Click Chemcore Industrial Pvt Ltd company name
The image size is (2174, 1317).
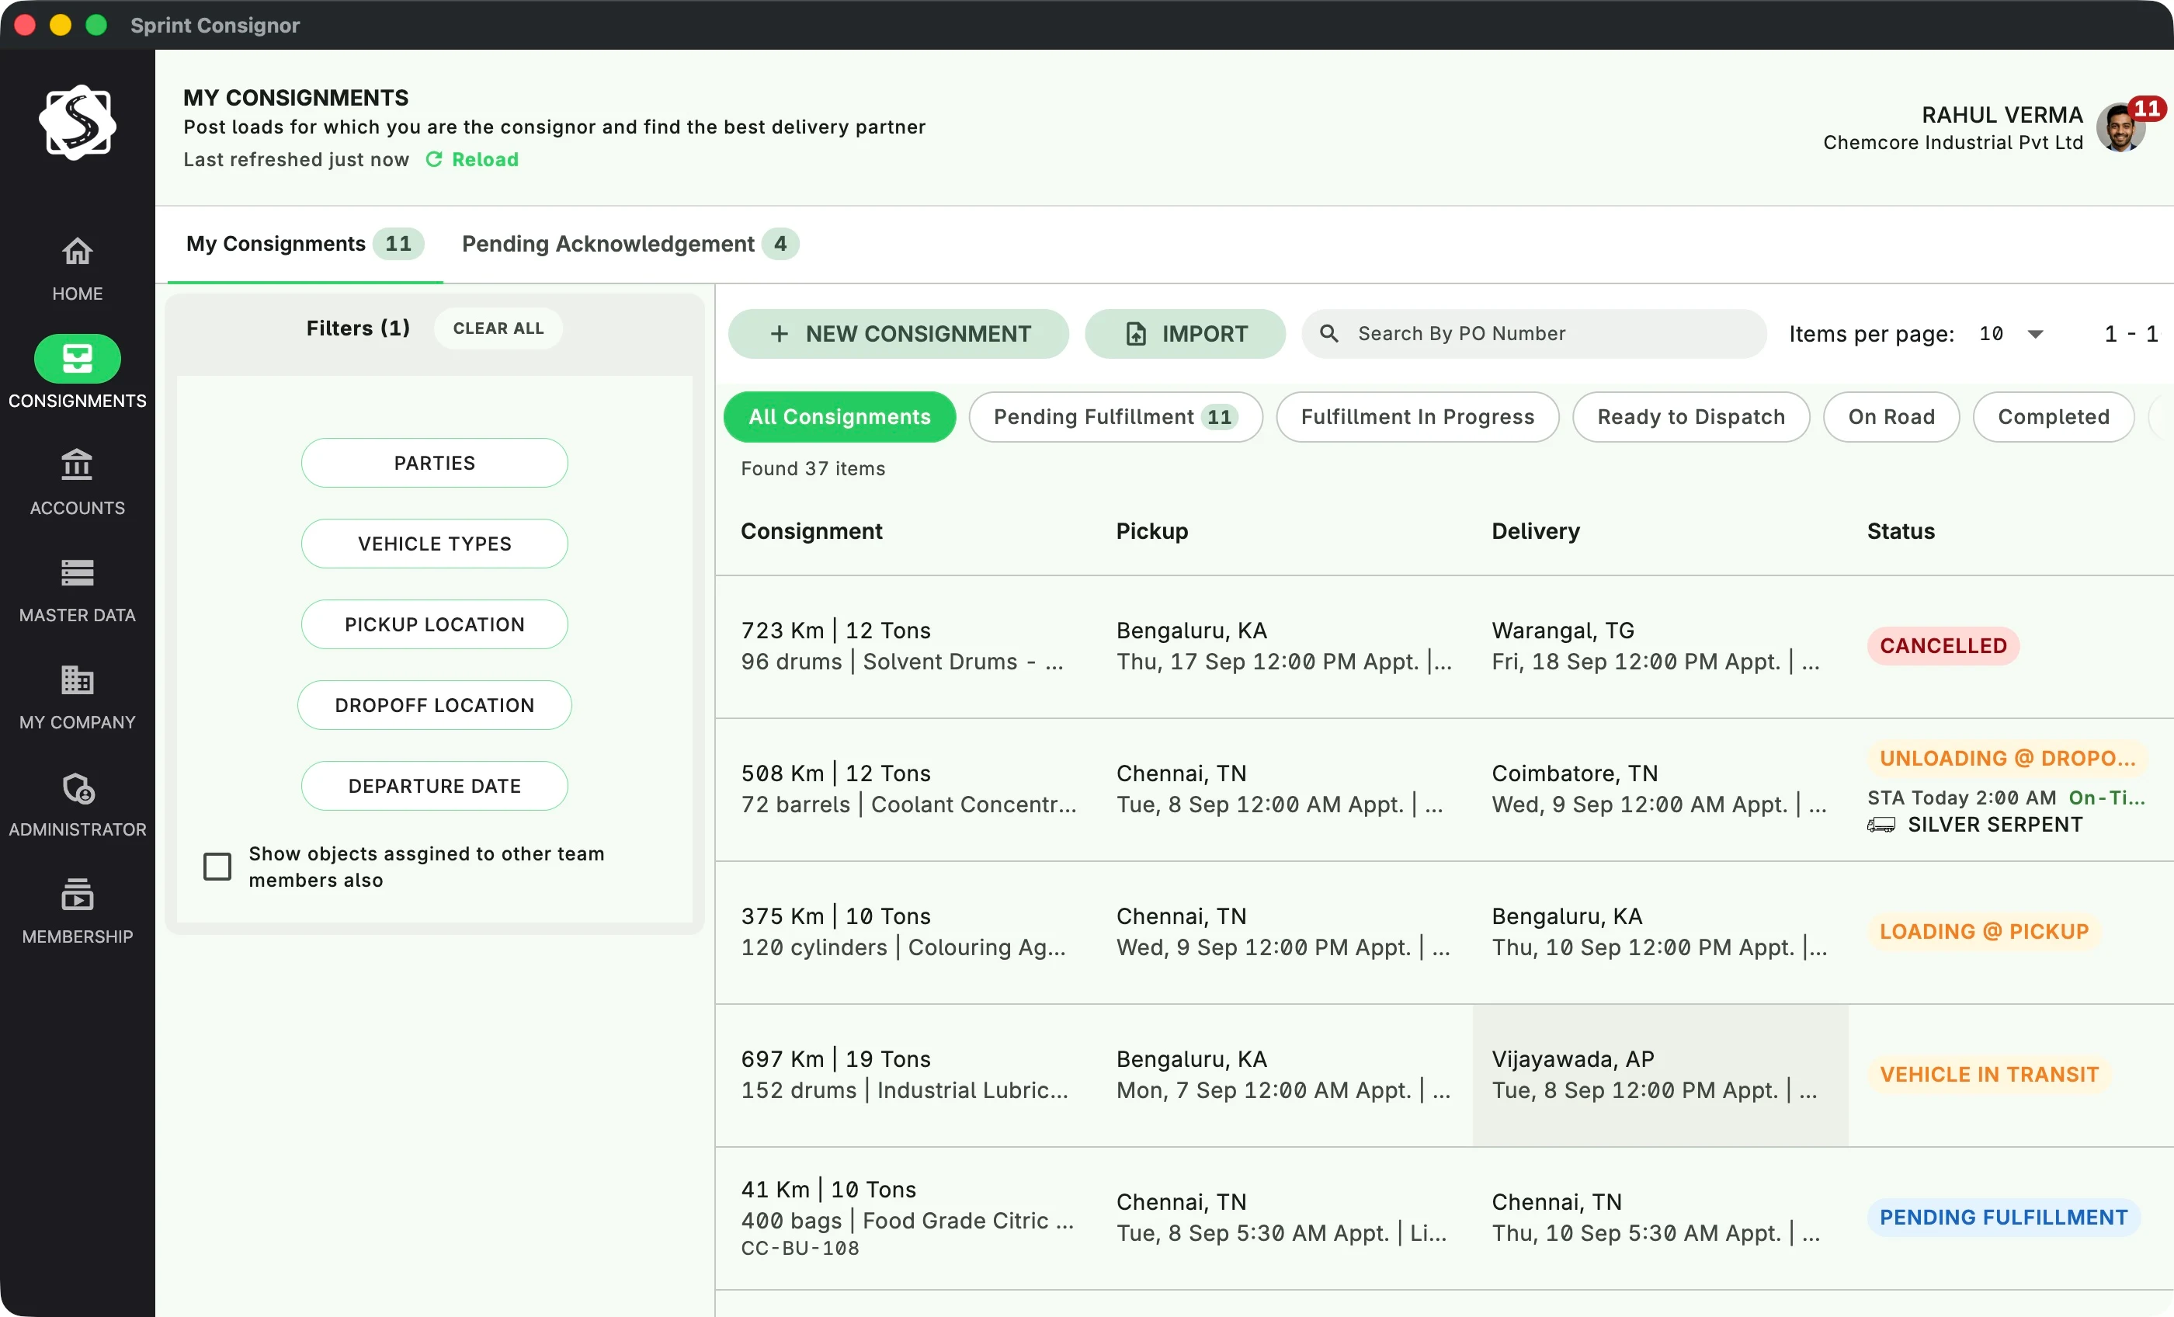click(1953, 143)
